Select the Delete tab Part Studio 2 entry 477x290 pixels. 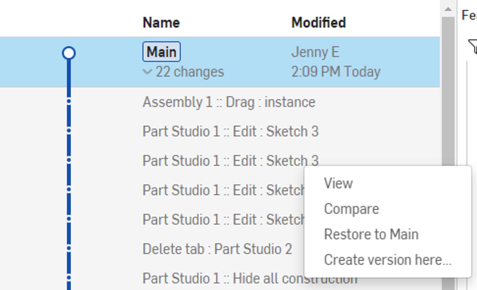217,249
